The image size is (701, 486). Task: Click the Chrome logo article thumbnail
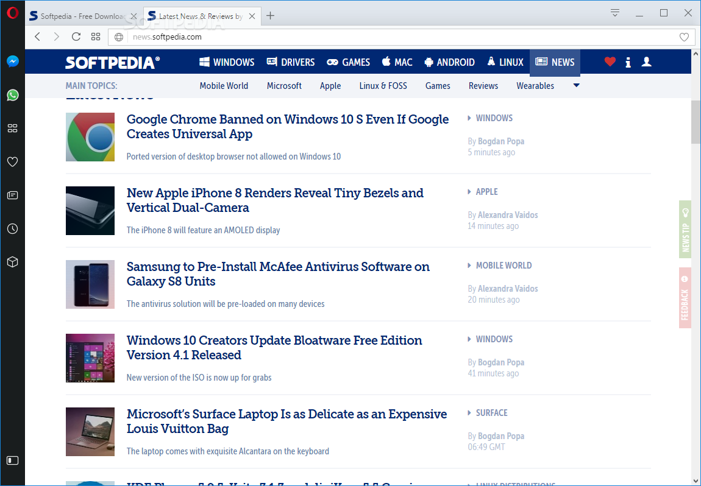tap(90, 136)
